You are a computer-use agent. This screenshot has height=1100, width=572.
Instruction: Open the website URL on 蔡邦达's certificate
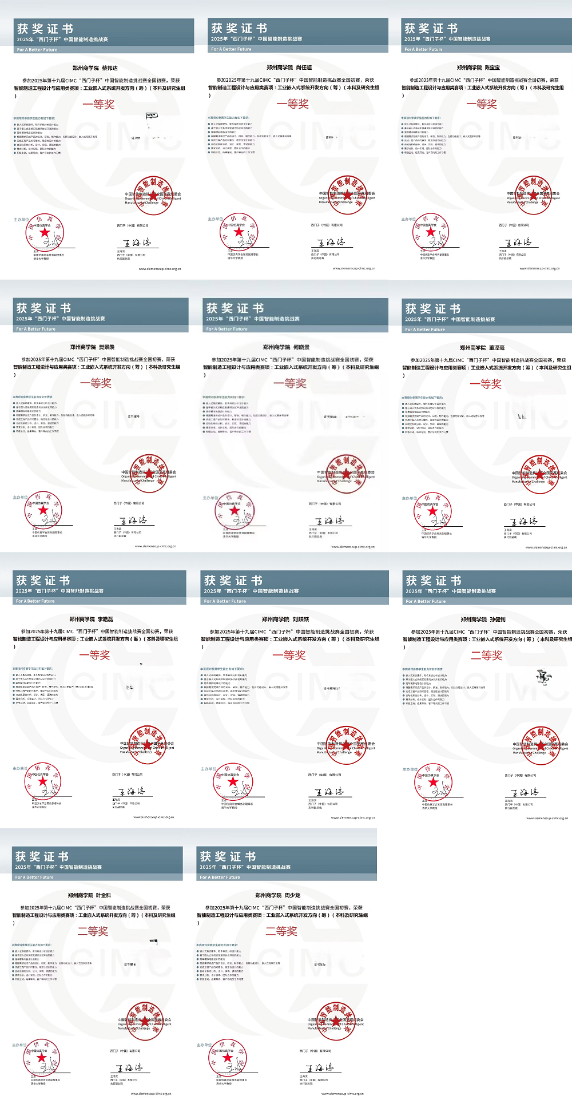(160, 268)
